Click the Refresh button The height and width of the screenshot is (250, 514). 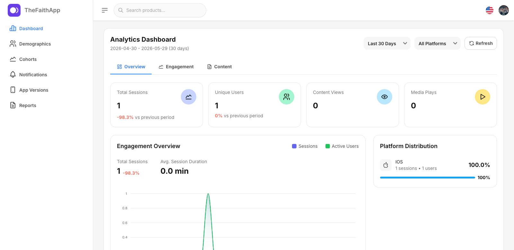point(481,43)
